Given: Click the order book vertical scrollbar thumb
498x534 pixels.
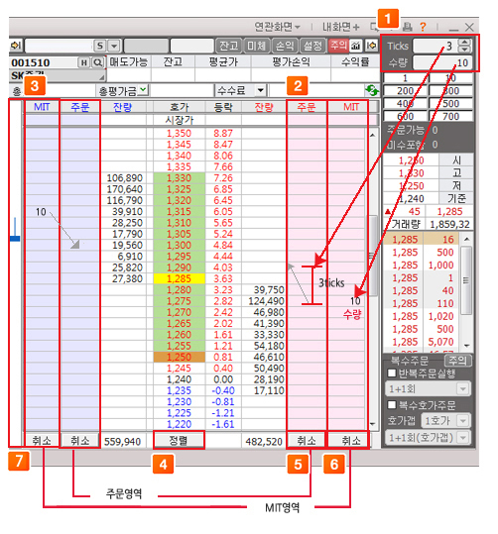Looking at the screenshot, I should (x=373, y=256).
